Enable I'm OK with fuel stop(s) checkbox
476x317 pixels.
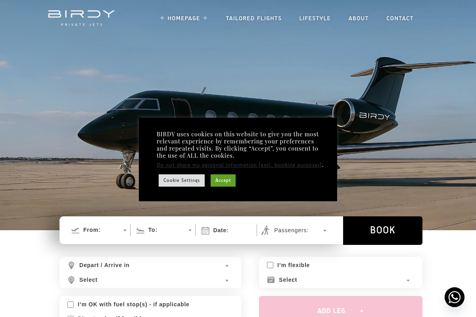click(71, 305)
